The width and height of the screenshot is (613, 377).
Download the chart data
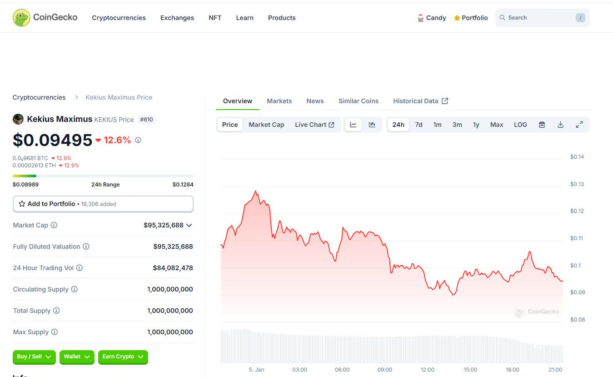pos(560,125)
